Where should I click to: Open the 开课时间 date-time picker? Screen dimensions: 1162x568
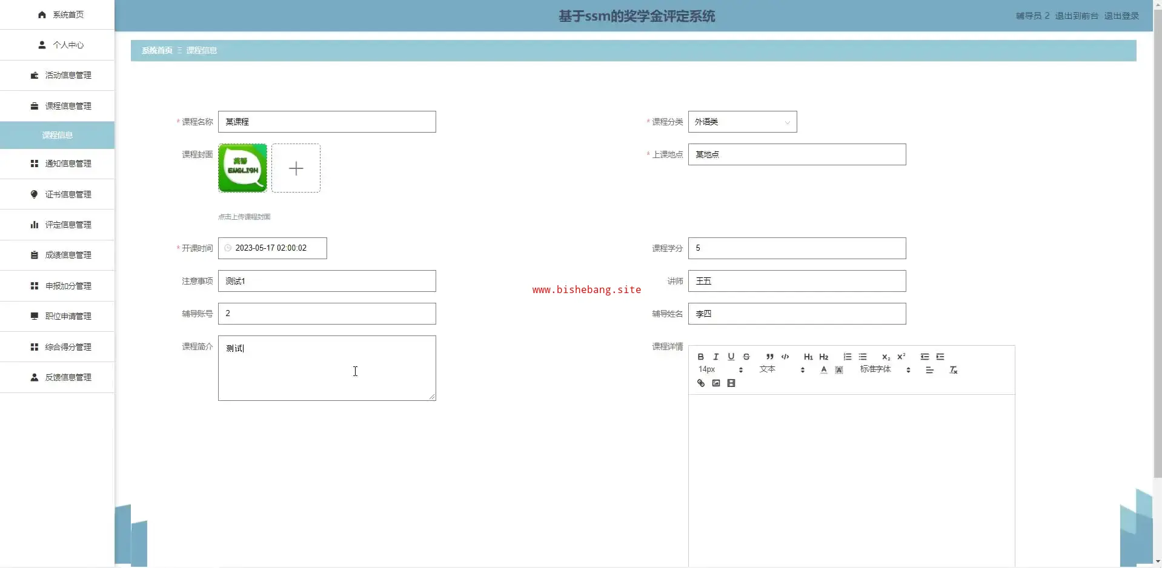pos(272,248)
